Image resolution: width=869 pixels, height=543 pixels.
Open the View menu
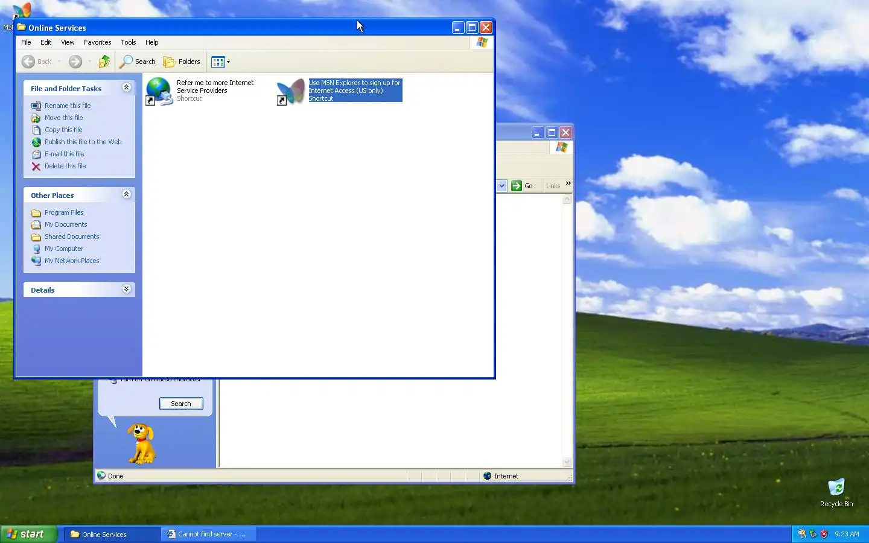(68, 42)
